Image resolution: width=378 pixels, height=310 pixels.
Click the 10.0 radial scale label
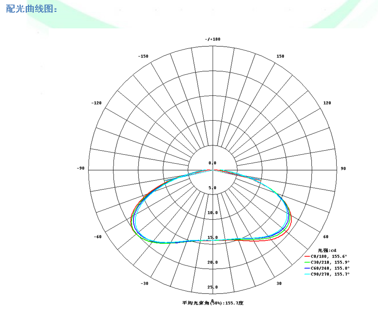click(212, 213)
